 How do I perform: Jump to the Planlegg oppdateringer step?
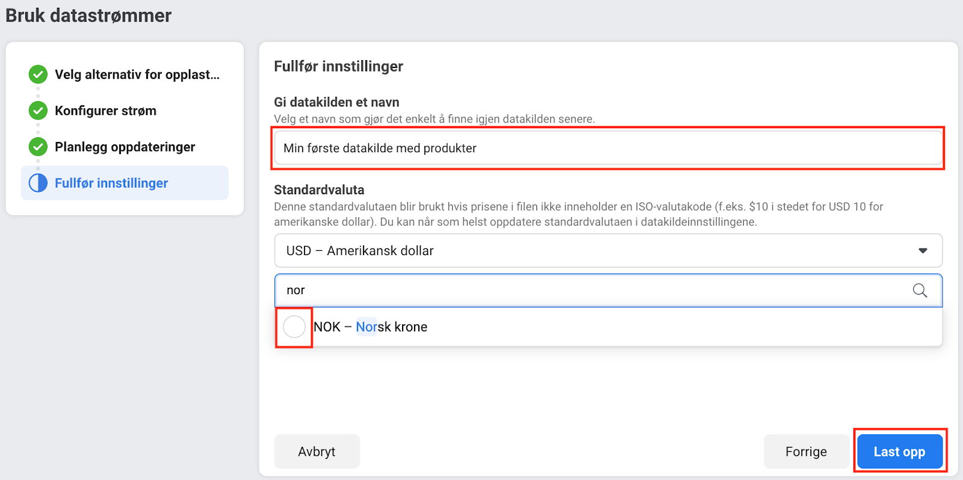125,147
